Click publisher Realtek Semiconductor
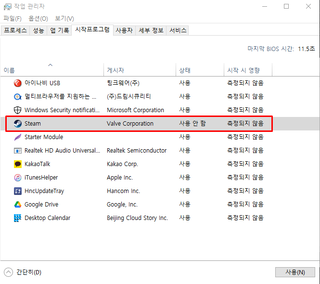 [137, 151]
